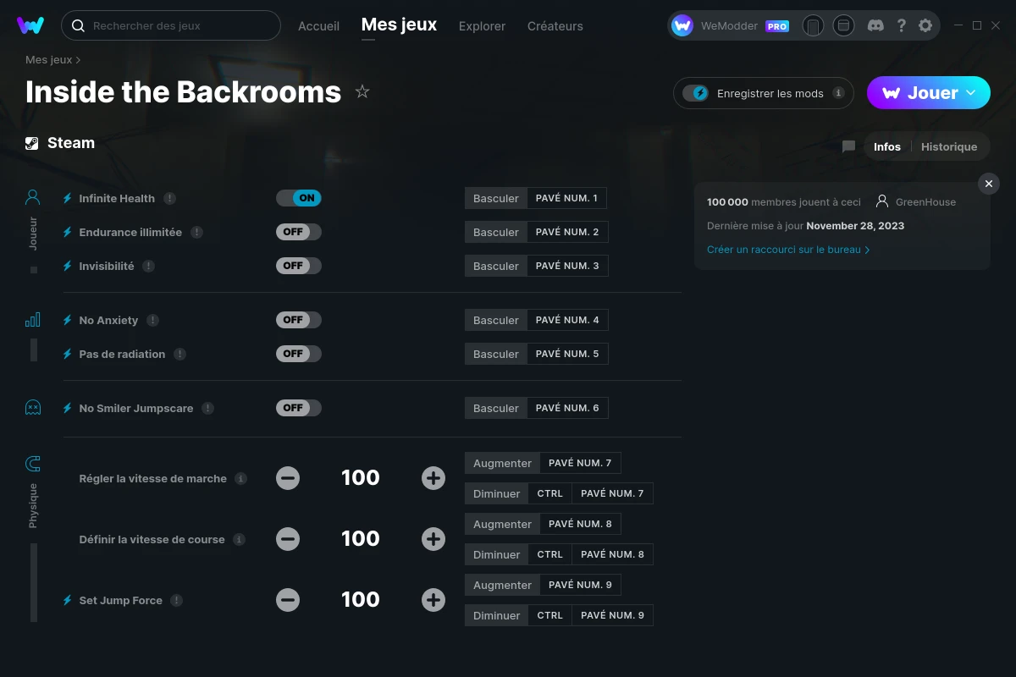Click the walking speed value 100
The width and height of the screenshot is (1016, 677).
[361, 478]
